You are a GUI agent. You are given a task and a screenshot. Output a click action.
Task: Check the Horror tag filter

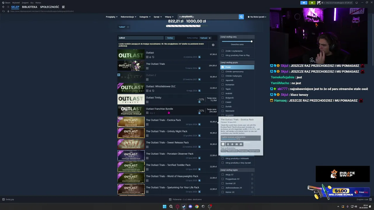(x=223, y=192)
